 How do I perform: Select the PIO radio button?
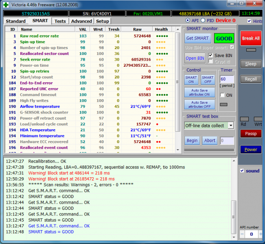[203, 20]
